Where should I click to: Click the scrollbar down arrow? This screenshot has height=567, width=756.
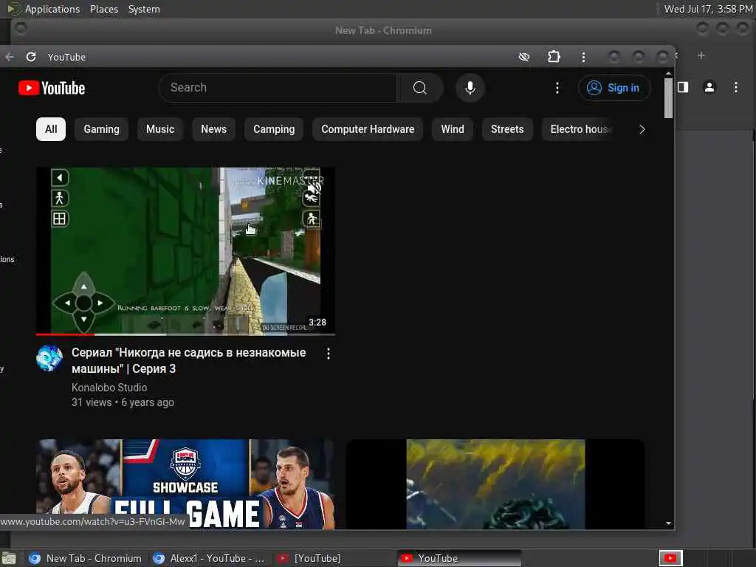tap(668, 523)
